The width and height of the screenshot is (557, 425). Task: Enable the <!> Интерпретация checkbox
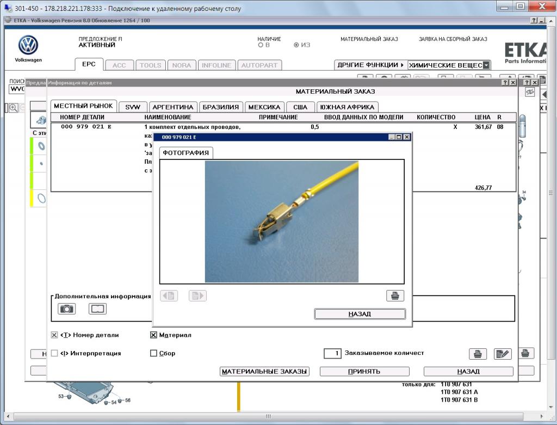(54, 353)
